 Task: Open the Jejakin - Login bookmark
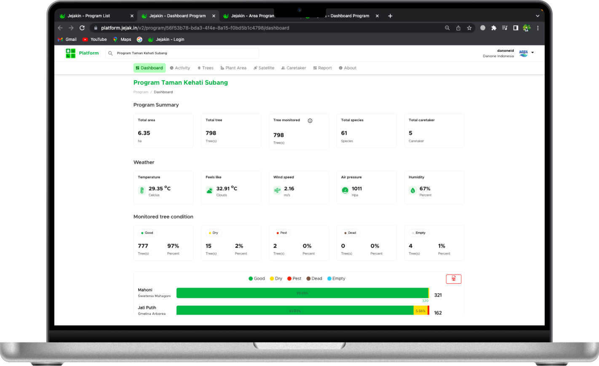(166, 40)
